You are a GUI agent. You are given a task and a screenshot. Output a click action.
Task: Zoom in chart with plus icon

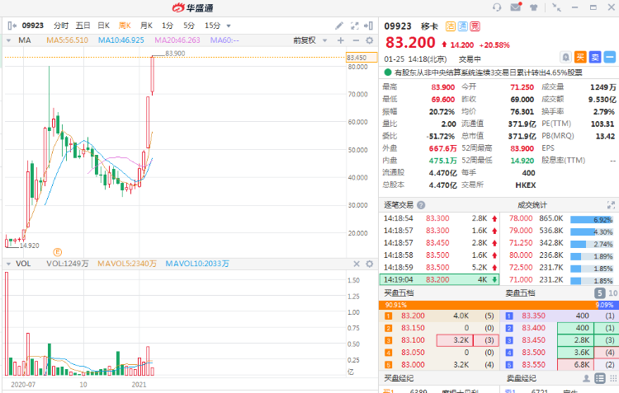click(x=341, y=40)
